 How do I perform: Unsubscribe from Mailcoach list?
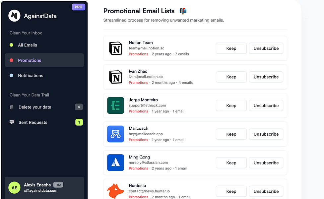pyautogui.click(x=266, y=134)
